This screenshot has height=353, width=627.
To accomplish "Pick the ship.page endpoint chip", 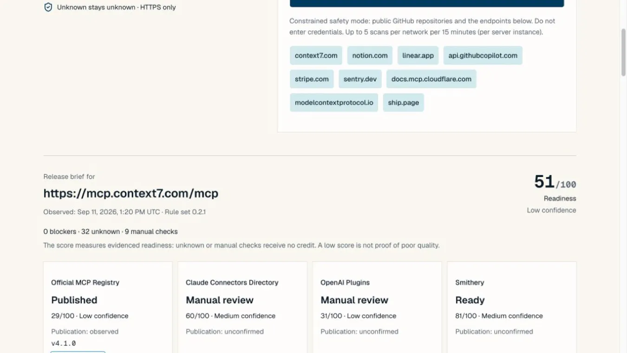I will [403, 103].
